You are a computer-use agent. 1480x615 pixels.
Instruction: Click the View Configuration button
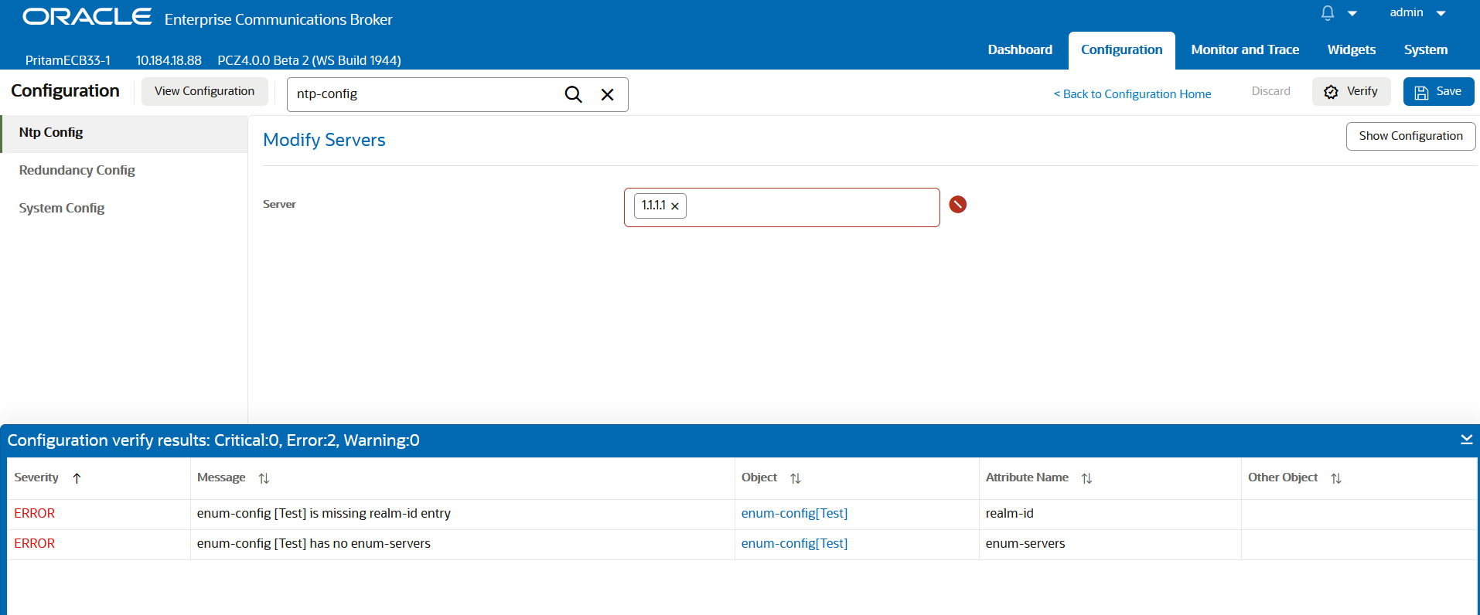point(204,91)
